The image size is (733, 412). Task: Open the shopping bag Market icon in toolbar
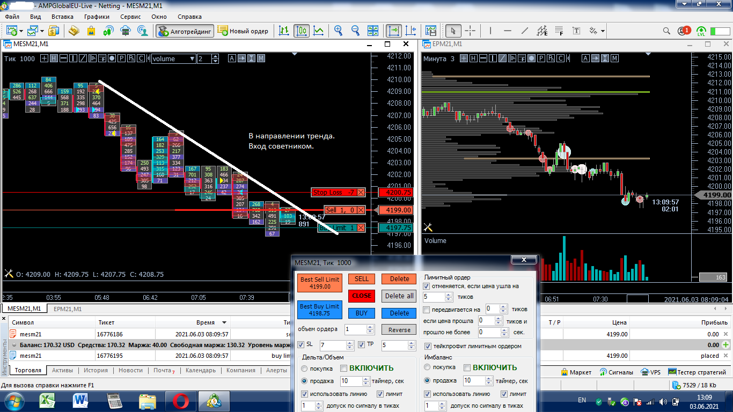91,31
